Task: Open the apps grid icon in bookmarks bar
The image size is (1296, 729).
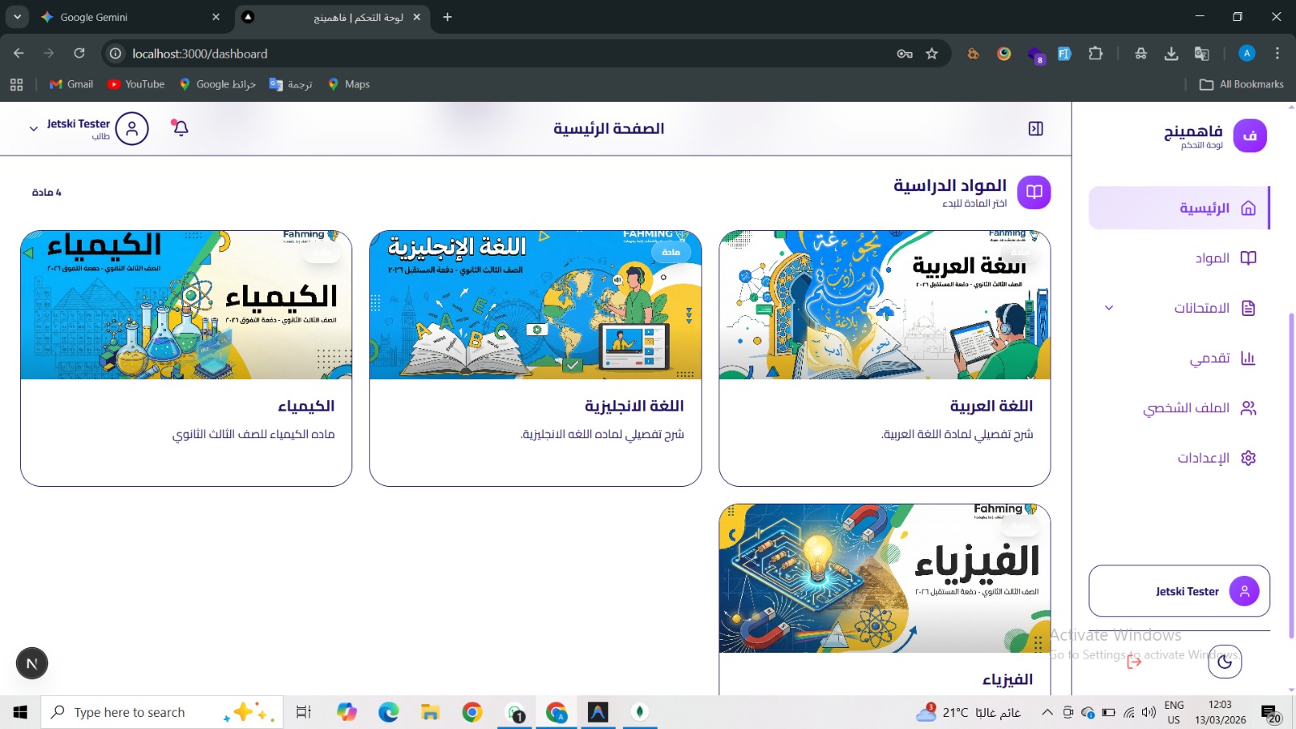Action: click(16, 84)
